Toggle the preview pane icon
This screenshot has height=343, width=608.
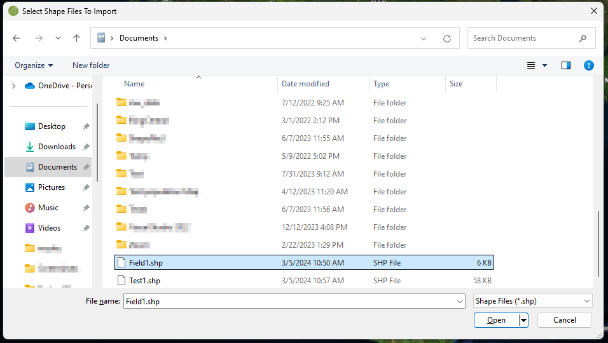point(566,65)
